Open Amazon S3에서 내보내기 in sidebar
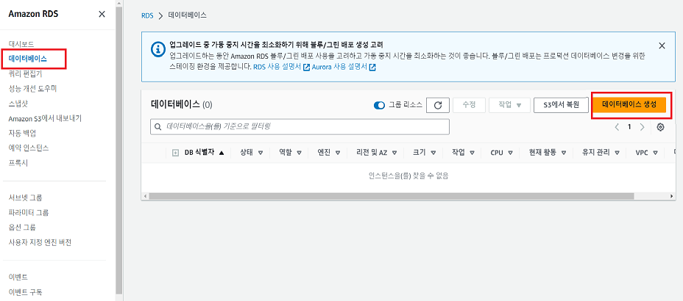Screen dimensions: 683x301 point(45,118)
